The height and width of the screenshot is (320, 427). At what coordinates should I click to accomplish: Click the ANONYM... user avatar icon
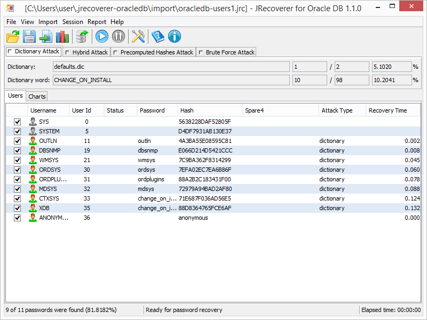tap(33, 218)
